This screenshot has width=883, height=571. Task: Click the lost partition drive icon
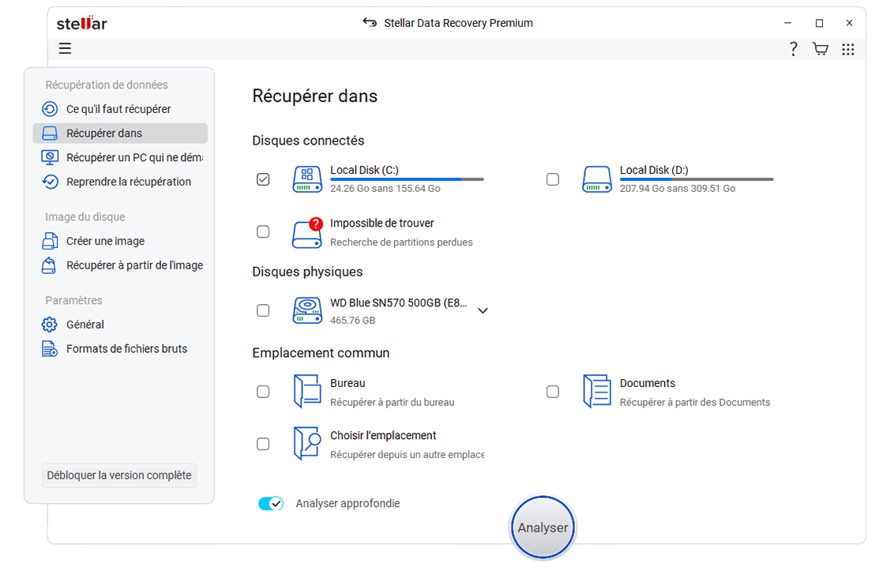[307, 232]
